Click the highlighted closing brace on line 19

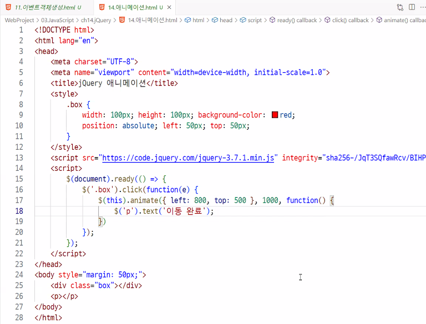coord(100,221)
